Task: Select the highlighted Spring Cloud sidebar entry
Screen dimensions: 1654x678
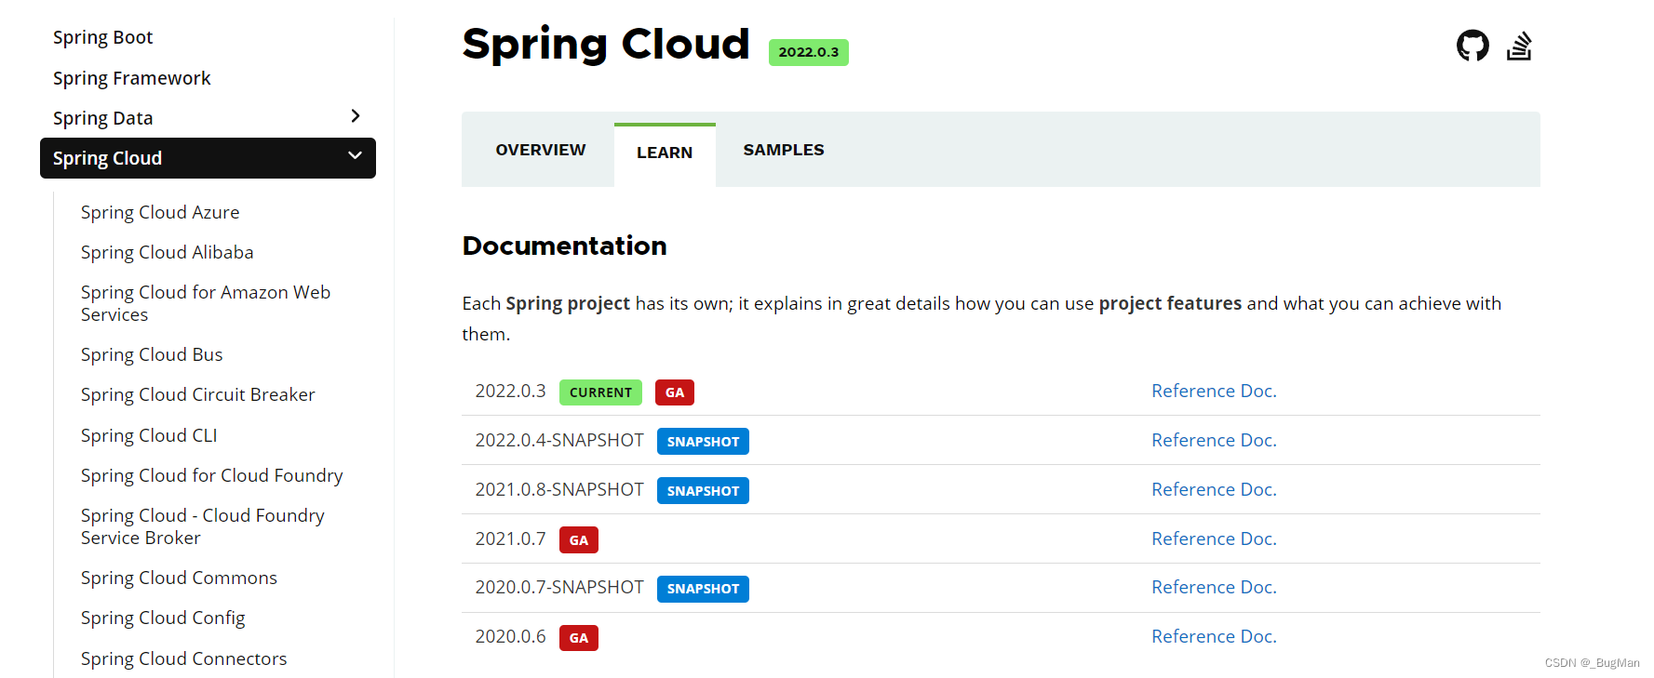Action: pyautogui.click(x=208, y=158)
